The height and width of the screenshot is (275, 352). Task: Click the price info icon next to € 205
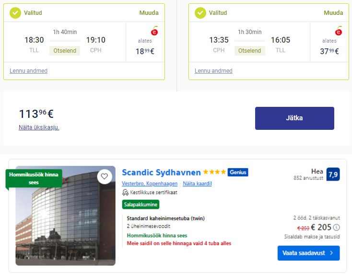[336, 228]
